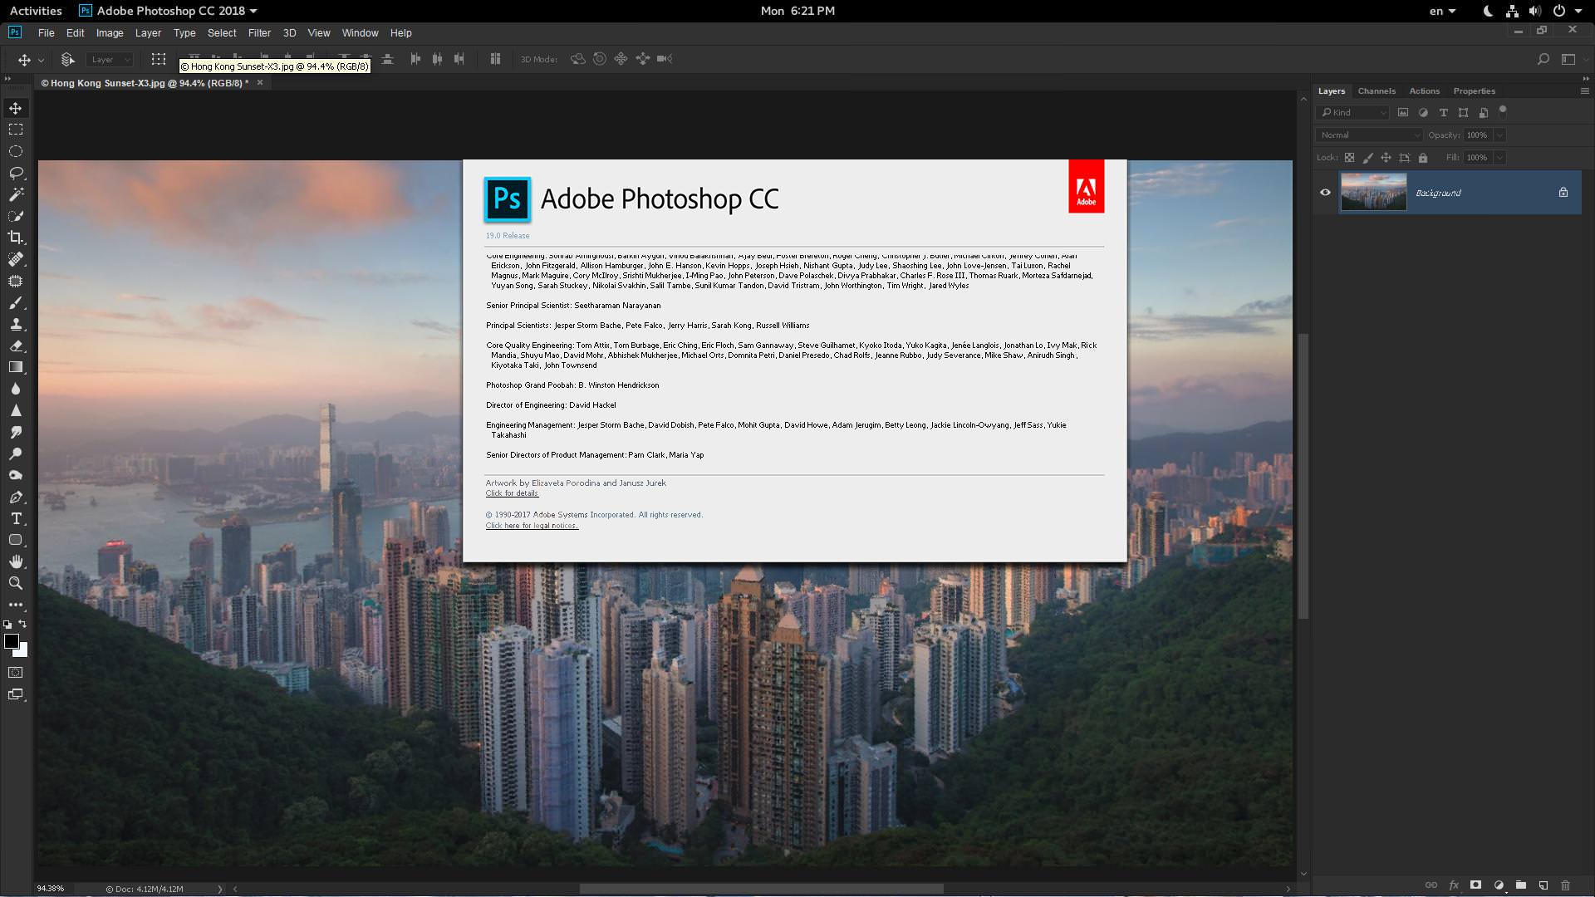Viewport: 1595px width, 897px height.
Task: Select the Sharpen triangle tool
Action: (16, 410)
